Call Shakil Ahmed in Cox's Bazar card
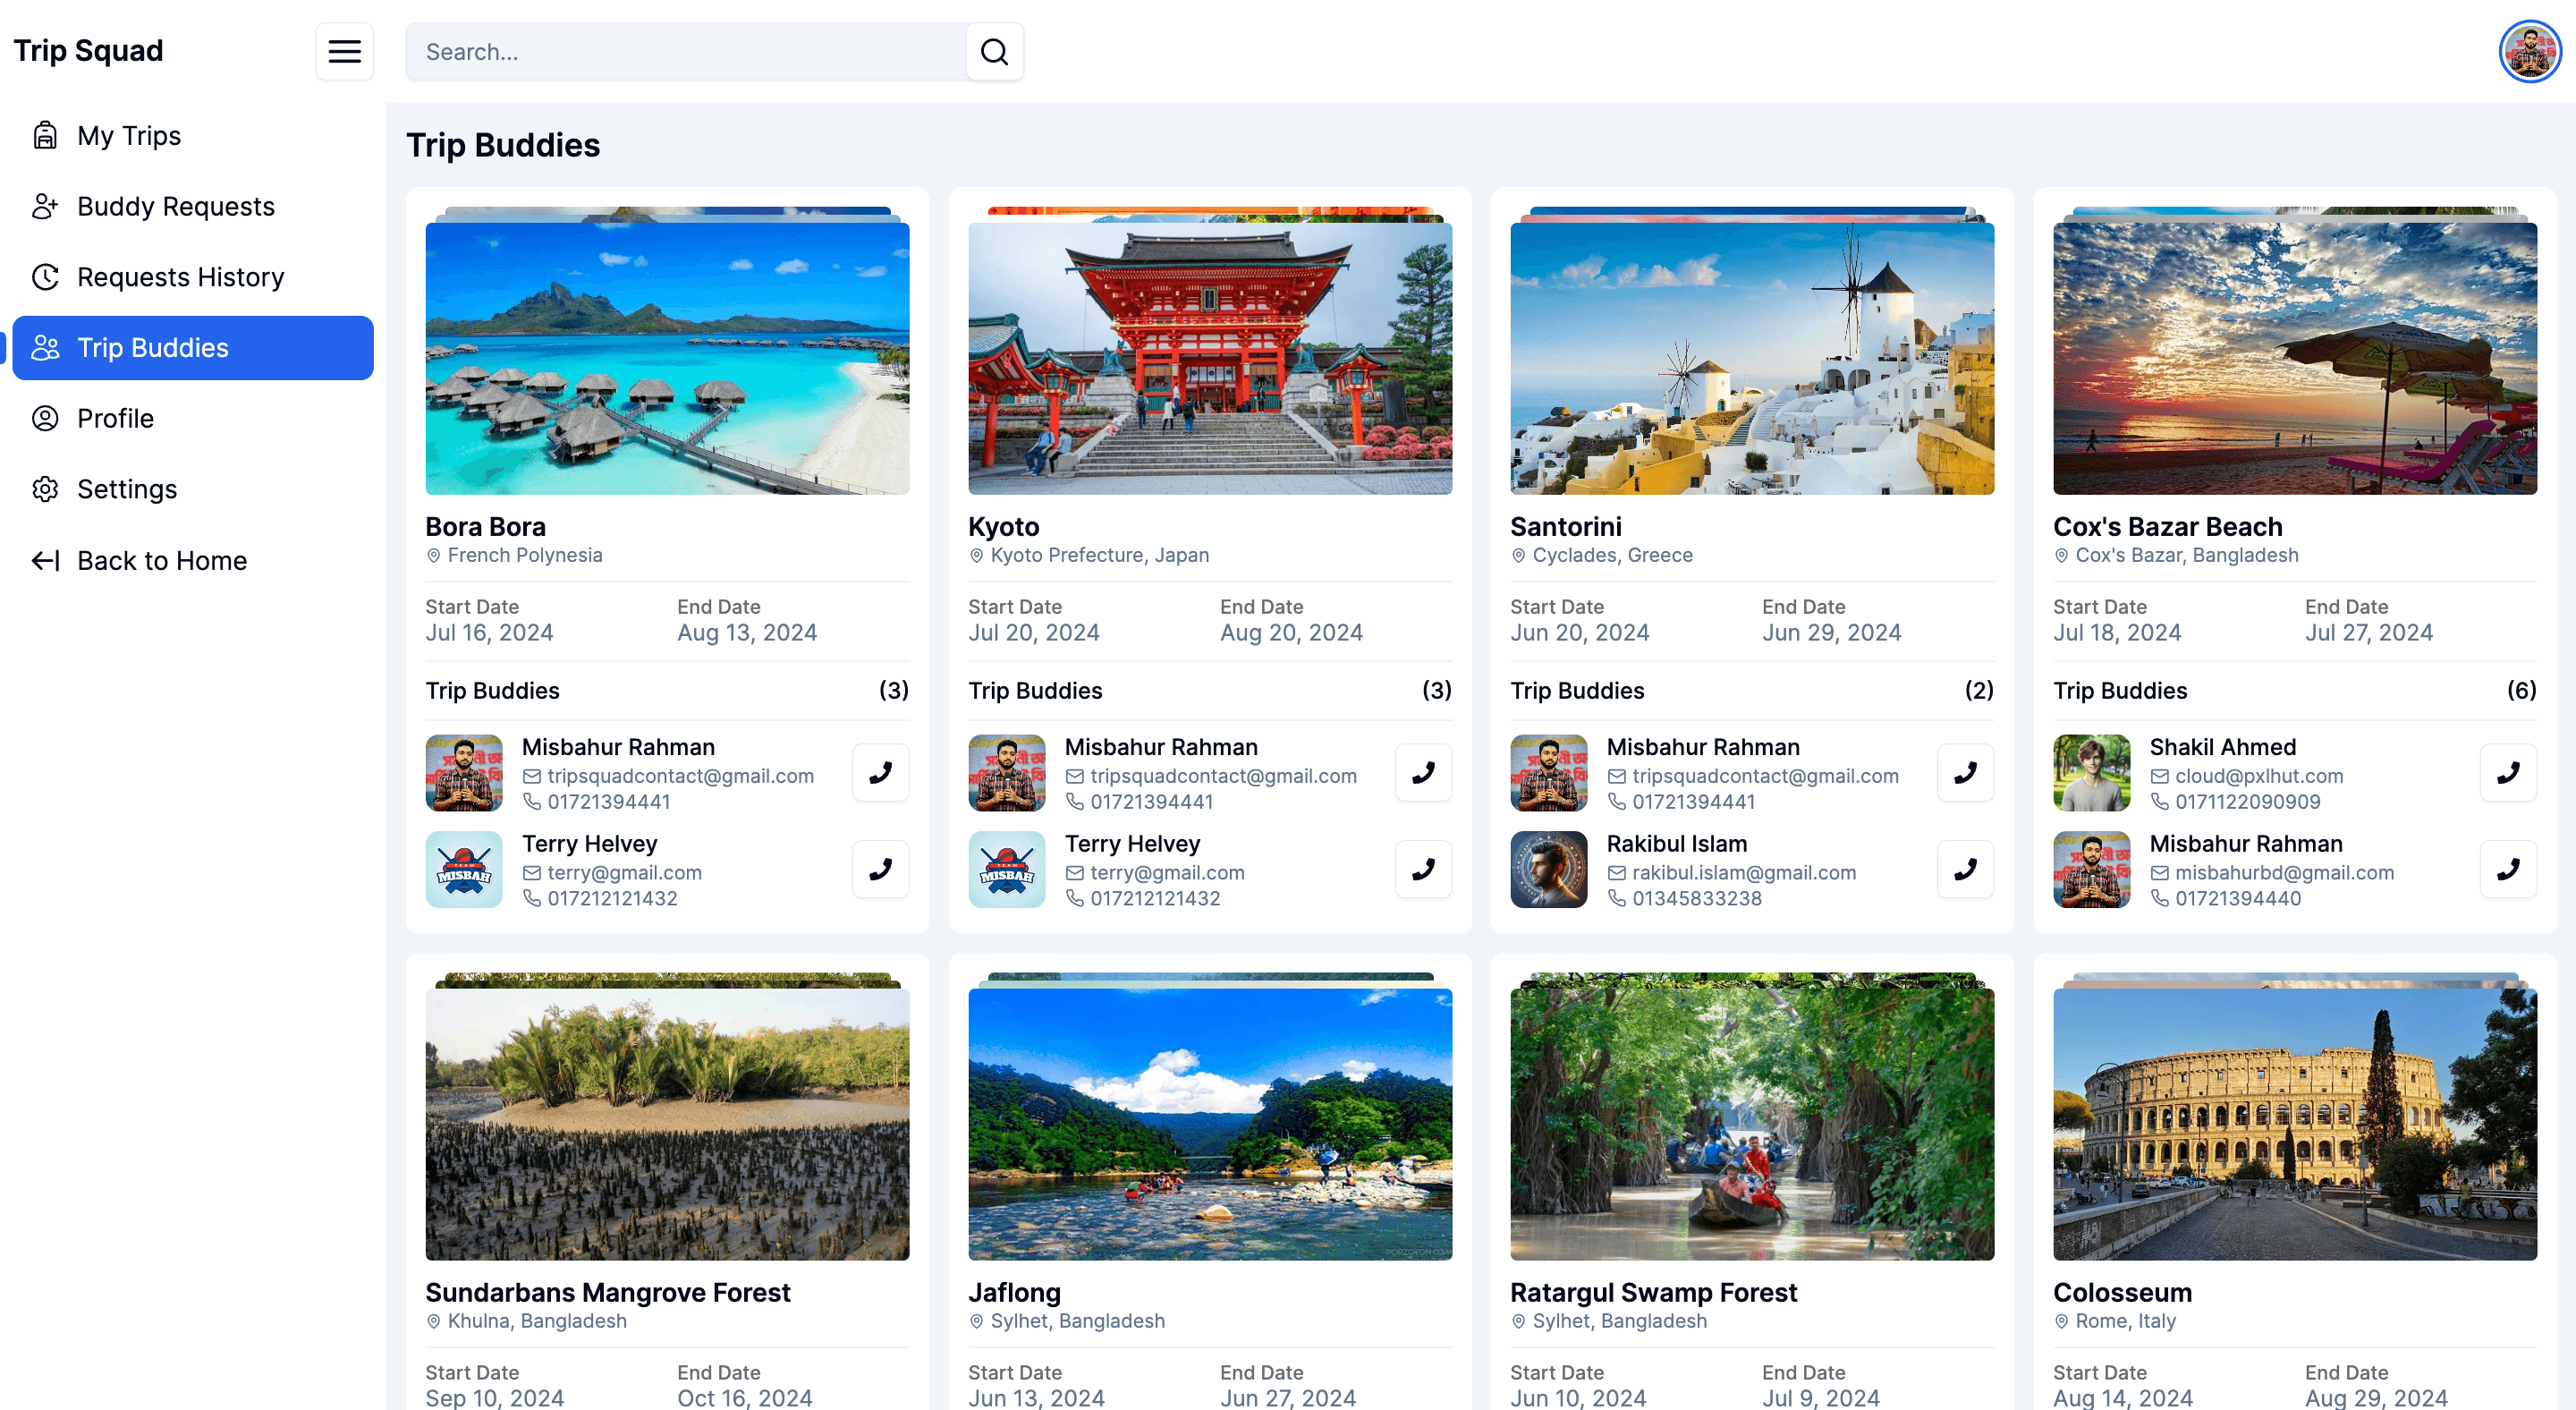Viewport: 2576px width, 1410px height. (x=2508, y=772)
